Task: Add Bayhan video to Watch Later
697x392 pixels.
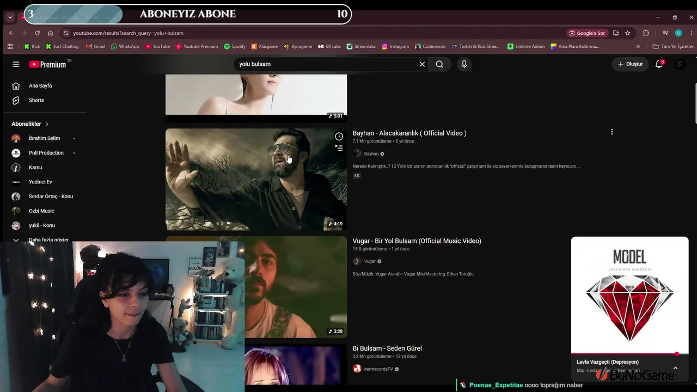Action: coord(339,137)
